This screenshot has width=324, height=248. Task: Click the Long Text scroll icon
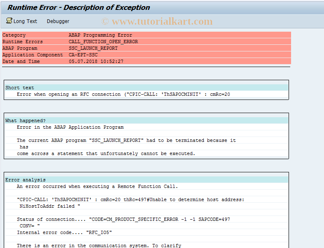click(x=9, y=21)
